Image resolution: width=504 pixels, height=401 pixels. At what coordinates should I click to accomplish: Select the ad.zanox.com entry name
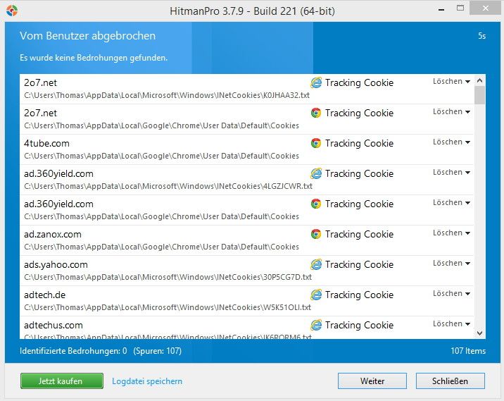pyautogui.click(x=52, y=234)
